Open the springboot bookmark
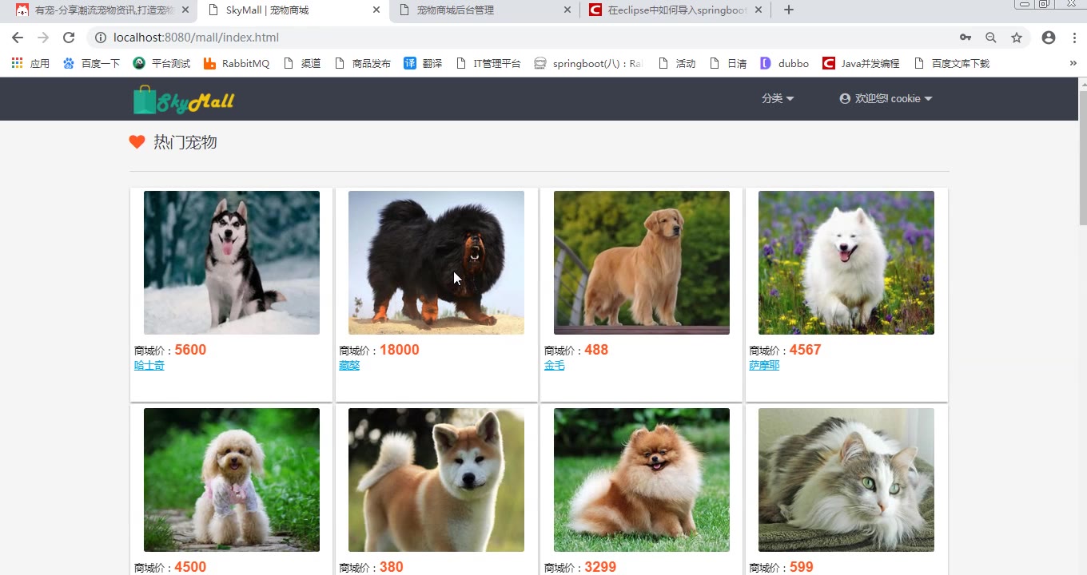 (x=588, y=63)
